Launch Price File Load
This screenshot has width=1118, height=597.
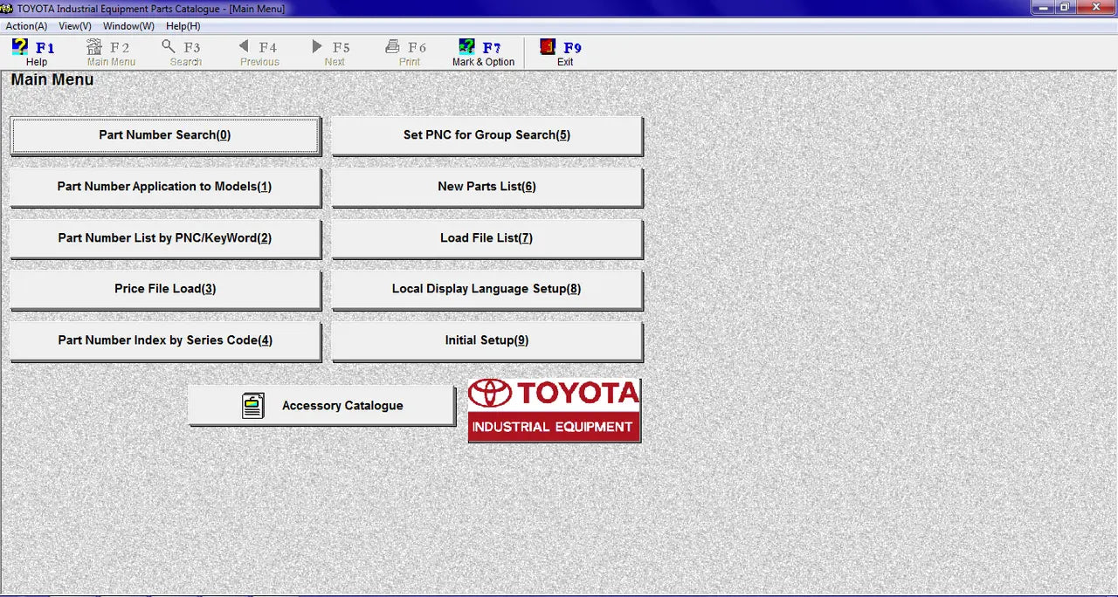click(165, 289)
